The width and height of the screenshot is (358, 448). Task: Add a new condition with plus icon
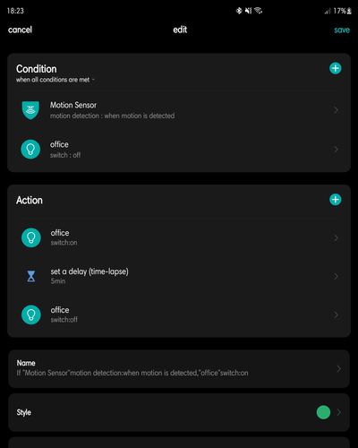tap(336, 68)
